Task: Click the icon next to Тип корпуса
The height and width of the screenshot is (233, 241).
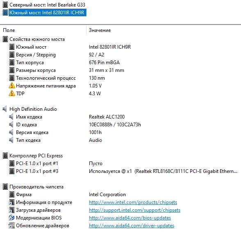Action: tap(11, 63)
